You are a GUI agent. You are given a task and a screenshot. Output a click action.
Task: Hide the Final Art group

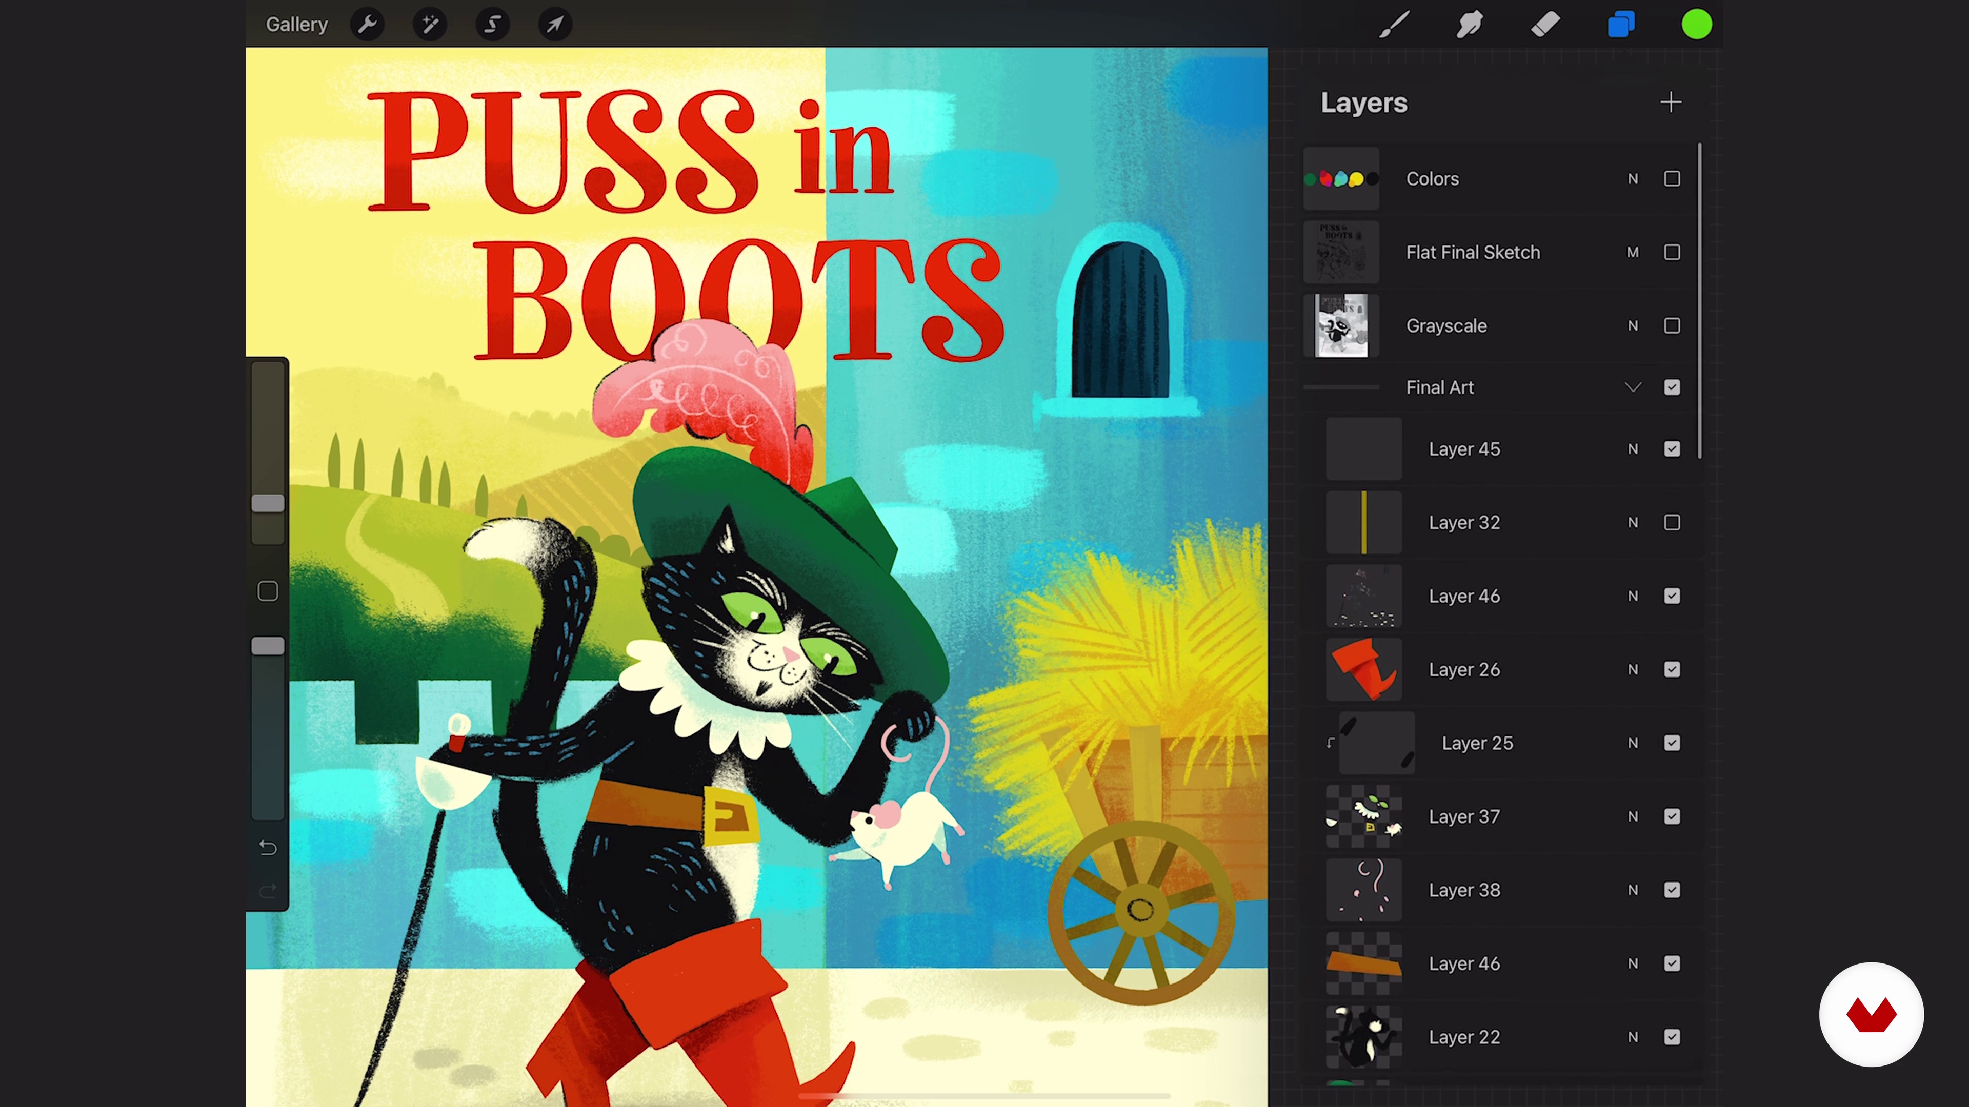1672,387
